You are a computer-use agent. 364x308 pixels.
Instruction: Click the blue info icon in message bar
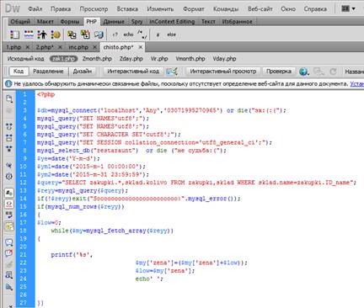pyautogui.click(x=8, y=83)
